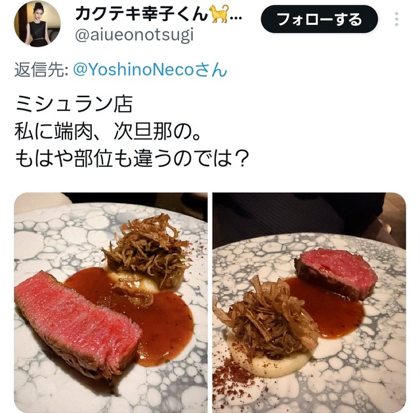Click the @aiueonotsugi handle
The width and height of the screenshot is (420, 413).
click(x=134, y=35)
